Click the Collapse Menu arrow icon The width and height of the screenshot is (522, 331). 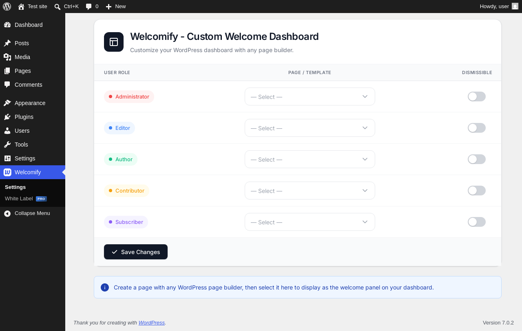(x=7, y=213)
